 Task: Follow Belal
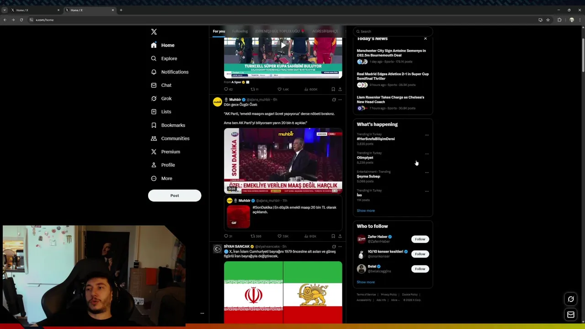pyautogui.click(x=420, y=269)
